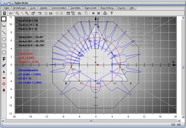Screen dimensions: 186x128
Task: Select the square rectangle drawing tool
Action: (4, 45)
